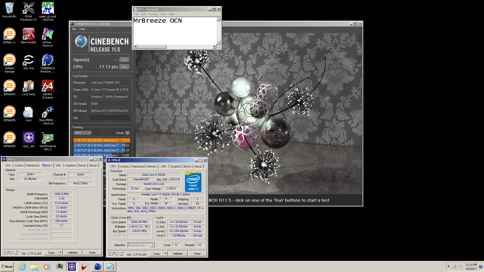Switch to Caches tab in front CPU-Z

tap(124, 166)
